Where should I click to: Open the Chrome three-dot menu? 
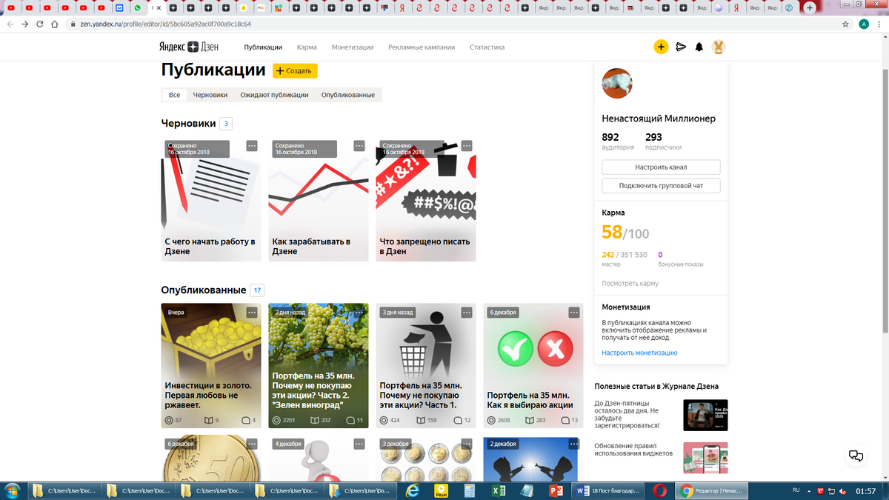coord(880,24)
